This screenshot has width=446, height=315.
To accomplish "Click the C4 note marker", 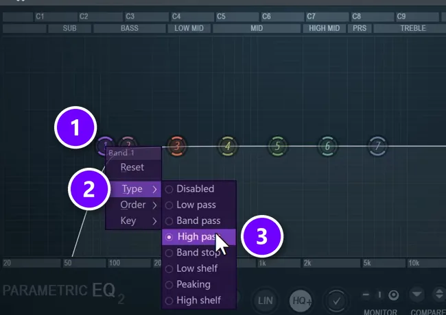I will (x=176, y=16).
